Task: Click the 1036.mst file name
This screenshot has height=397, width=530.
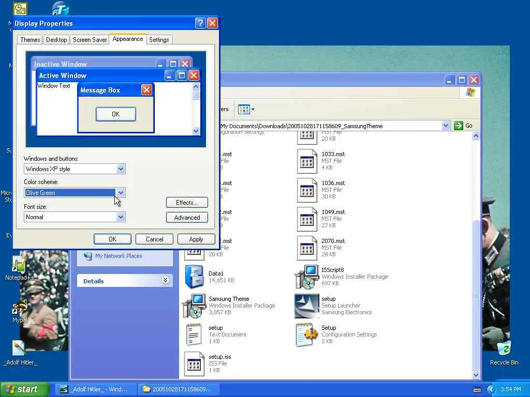Action: coord(333,183)
